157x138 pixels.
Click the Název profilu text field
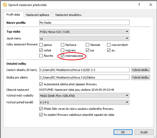pyautogui.click(x=84, y=23)
